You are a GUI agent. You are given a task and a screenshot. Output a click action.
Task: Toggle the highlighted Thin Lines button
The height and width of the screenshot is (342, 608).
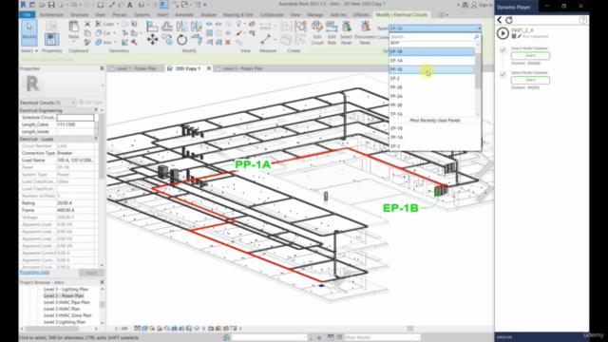(x=164, y=5)
